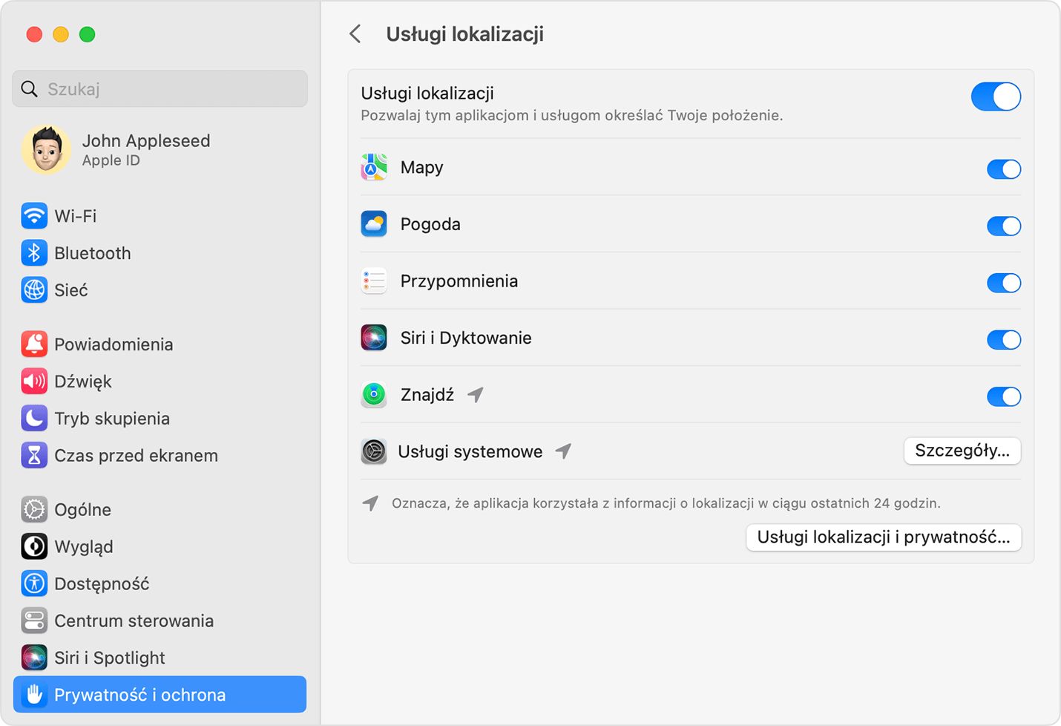Click the location arrow next to Znajdź
Viewport: 1061px width, 726px height.
(x=476, y=395)
